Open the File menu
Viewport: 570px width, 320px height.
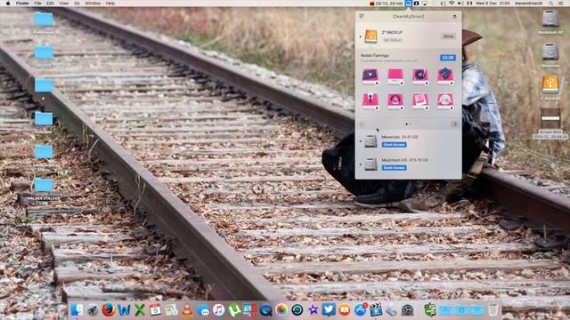click(37, 4)
